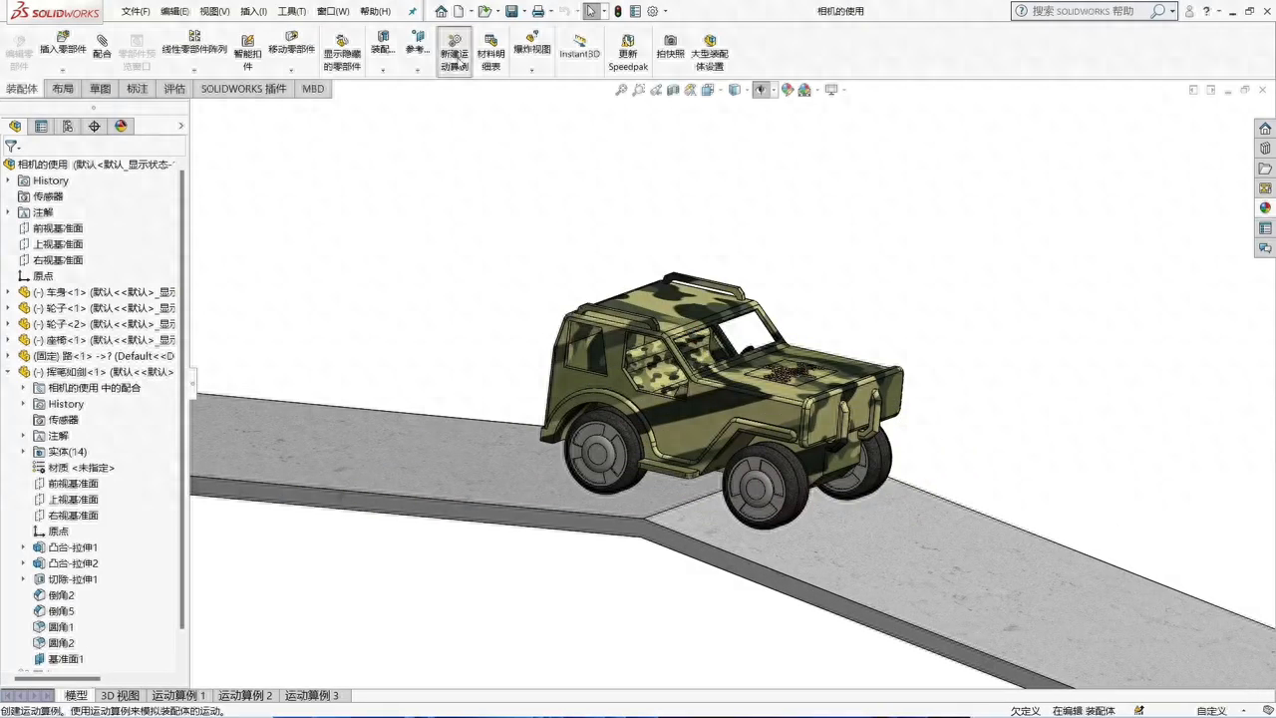This screenshot has width=1276, height=718.
Task: Click the 新建运动算例 (New Motion Study) icon
Action: 454,51
